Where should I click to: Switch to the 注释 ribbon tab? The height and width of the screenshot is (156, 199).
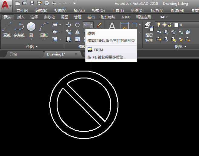pyautogui.click(x=34, y=17)
